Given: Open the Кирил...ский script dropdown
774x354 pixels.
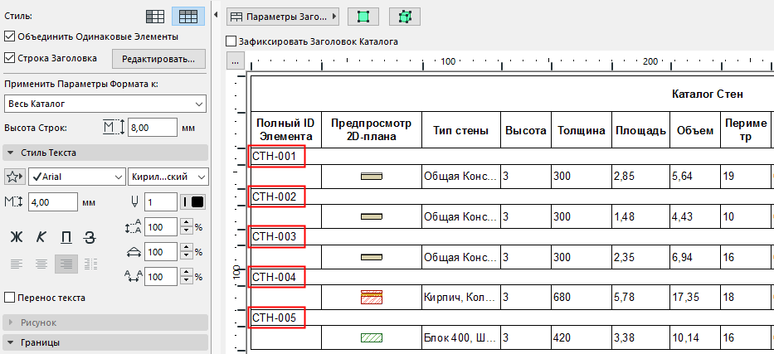Looking at the screenshot, I should point(168,177).
